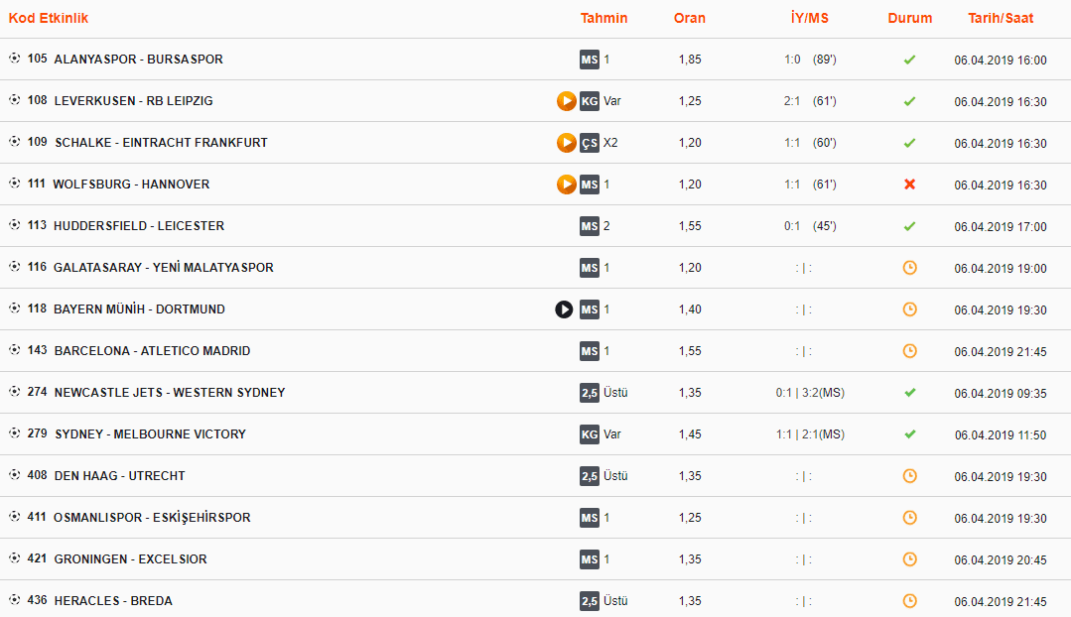Play live stream for Leverkusen - RB Leipzig
Viewport: 1071px width, 617px height.
pos(566,101)
